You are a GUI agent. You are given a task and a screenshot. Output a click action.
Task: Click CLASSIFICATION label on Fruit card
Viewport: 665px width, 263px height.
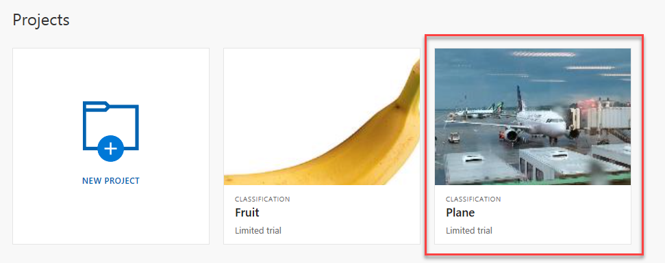pyautogui.click(x=262, y=199)
